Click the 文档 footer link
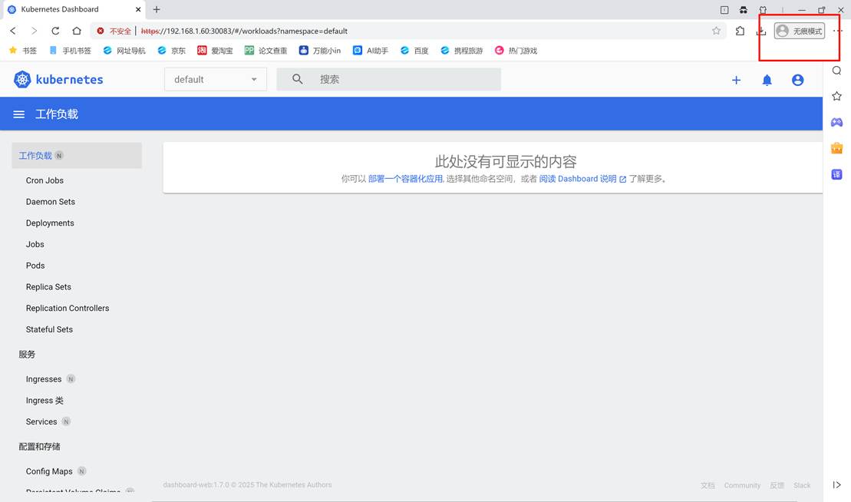Viewport: 851px width, 502px height. tap(708, 485)
